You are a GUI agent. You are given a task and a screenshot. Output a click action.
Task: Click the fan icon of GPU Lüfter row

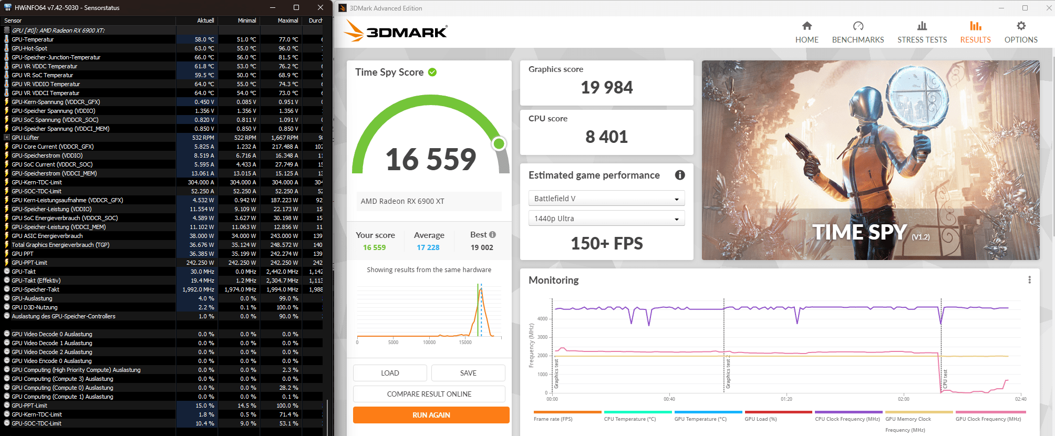7,138
